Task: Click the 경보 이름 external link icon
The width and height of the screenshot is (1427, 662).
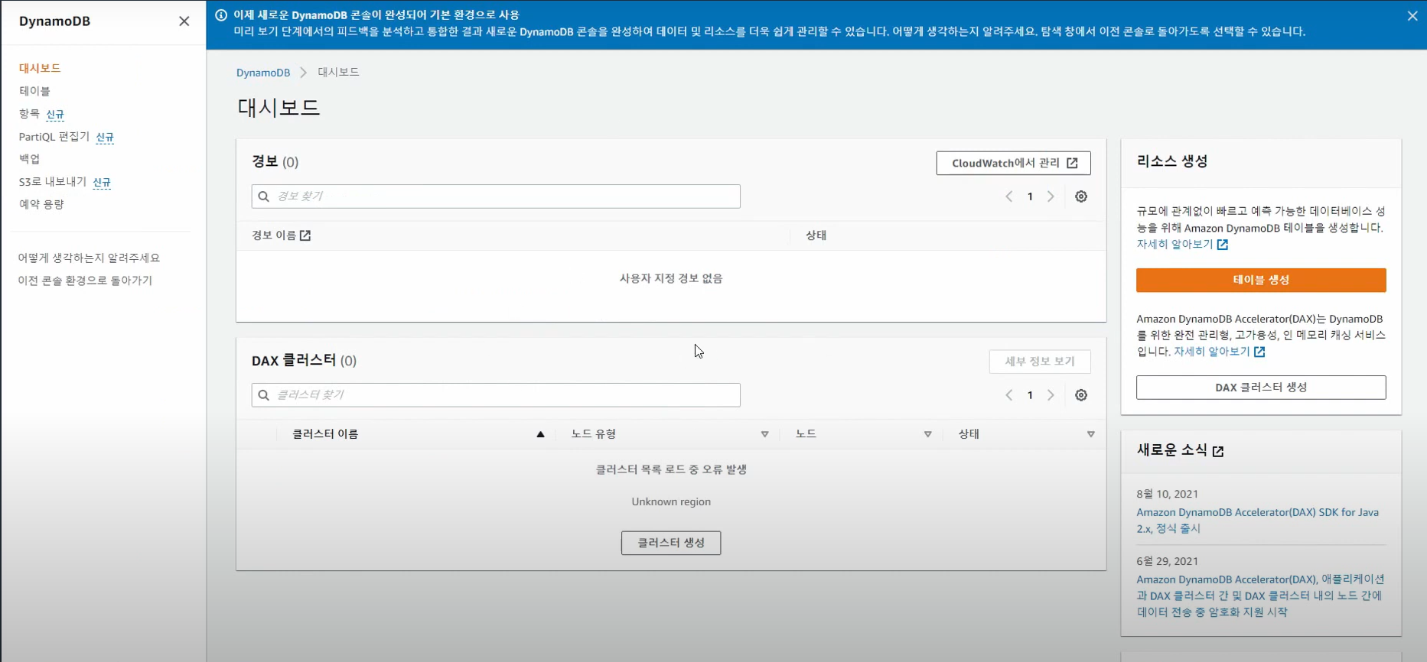Action: point(305,235)
